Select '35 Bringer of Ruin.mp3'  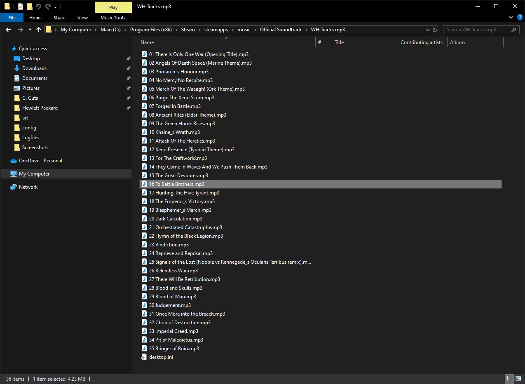tap(174, 349)
